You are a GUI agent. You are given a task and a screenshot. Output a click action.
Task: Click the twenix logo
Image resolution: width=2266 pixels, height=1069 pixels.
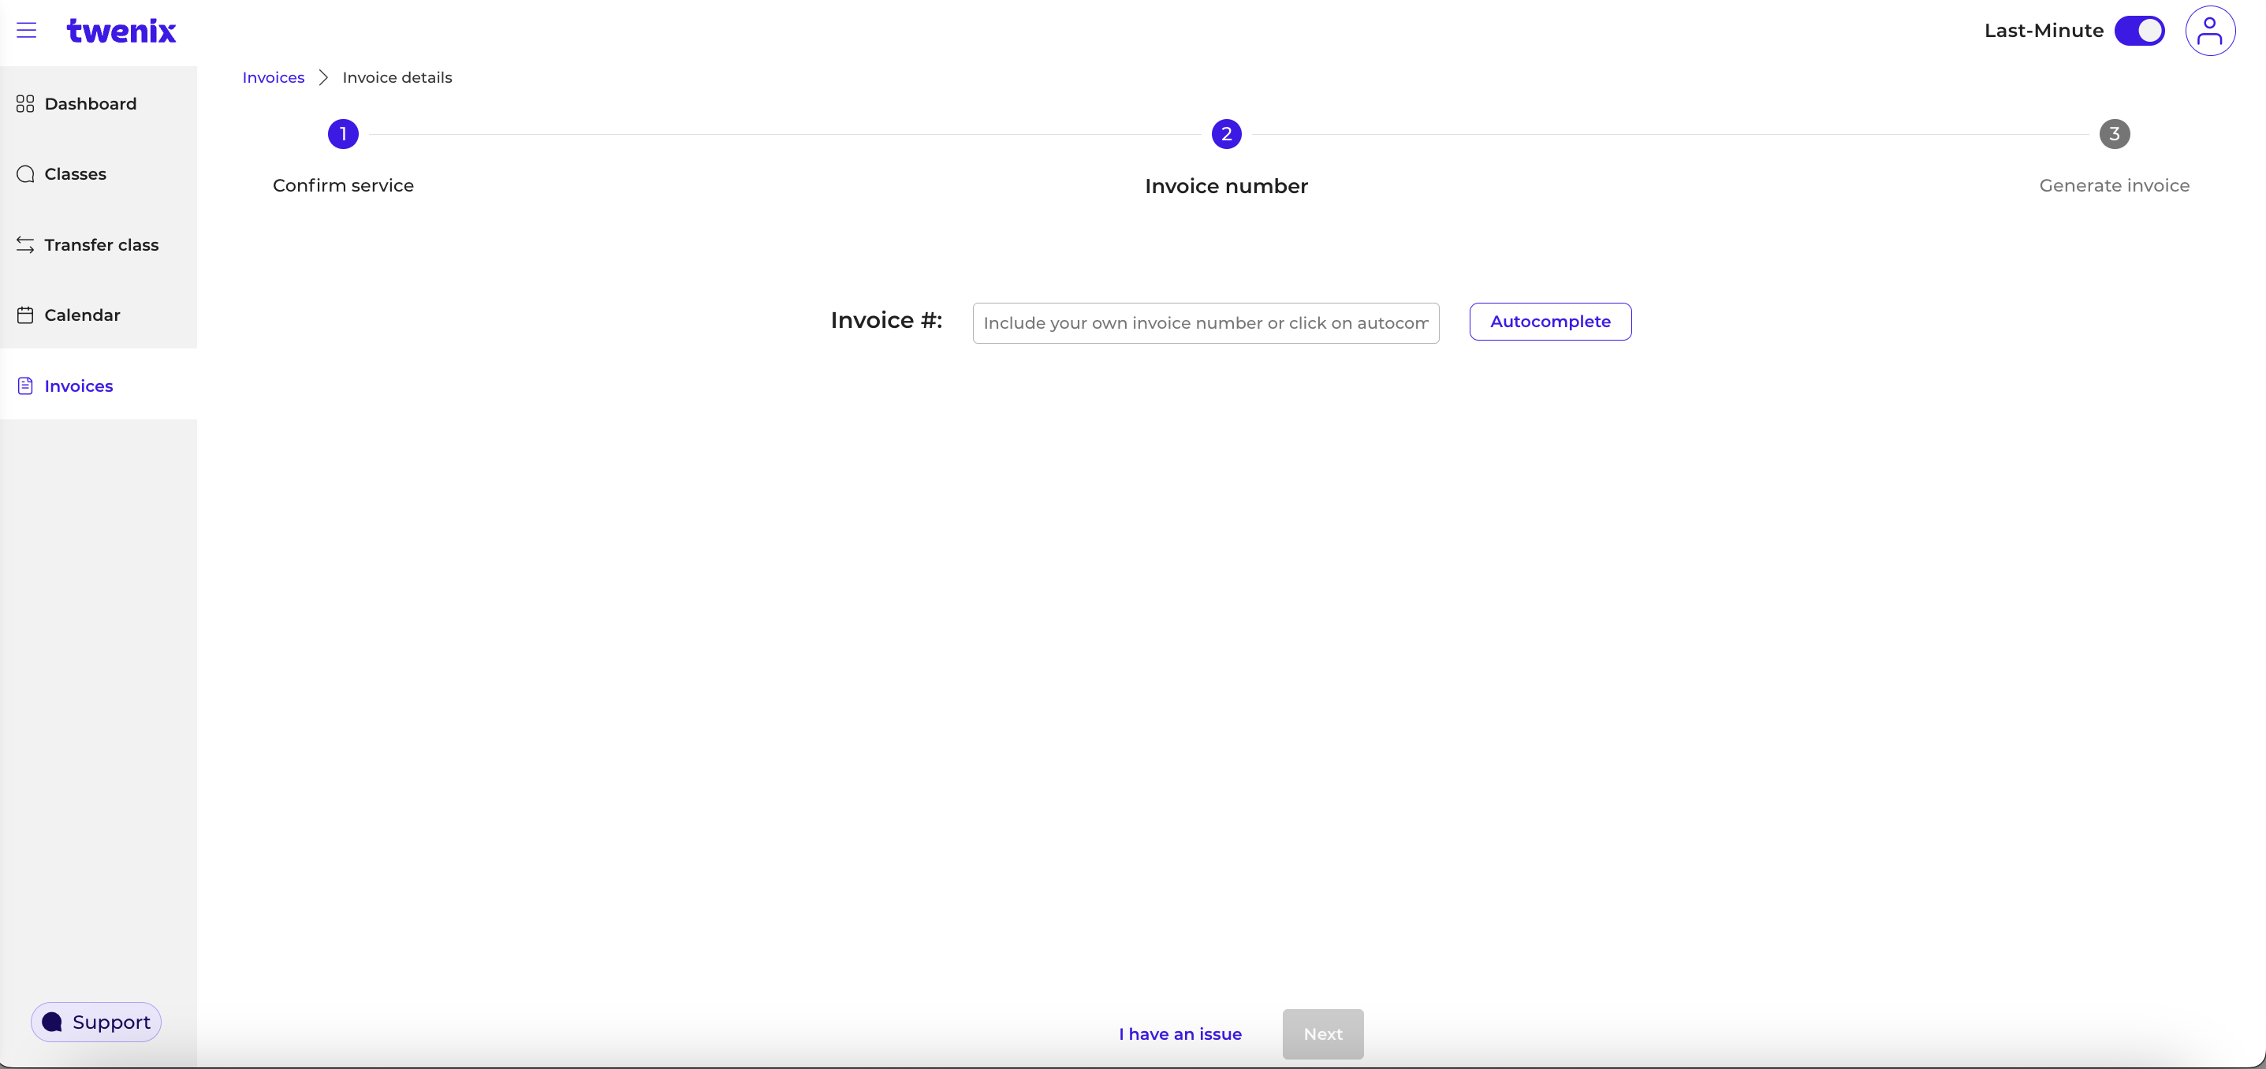(121, 31)
